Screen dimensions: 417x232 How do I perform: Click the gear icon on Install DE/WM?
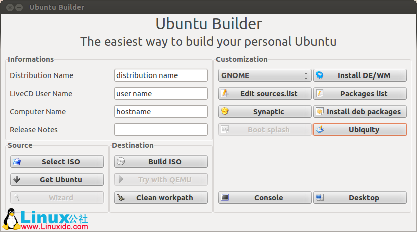[x=320, y=75]
